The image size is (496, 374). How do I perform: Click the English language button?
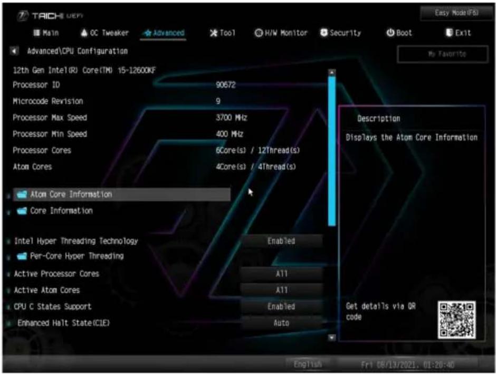308,364
